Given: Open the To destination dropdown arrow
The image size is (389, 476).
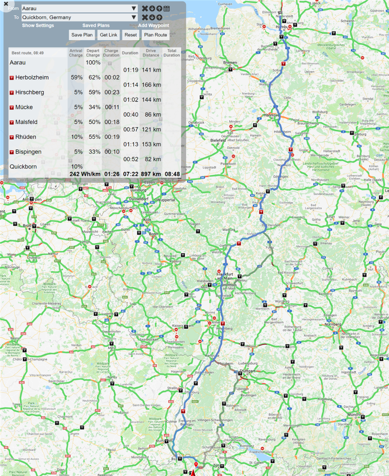Looking at the screenshot, I should coord(134,17).
